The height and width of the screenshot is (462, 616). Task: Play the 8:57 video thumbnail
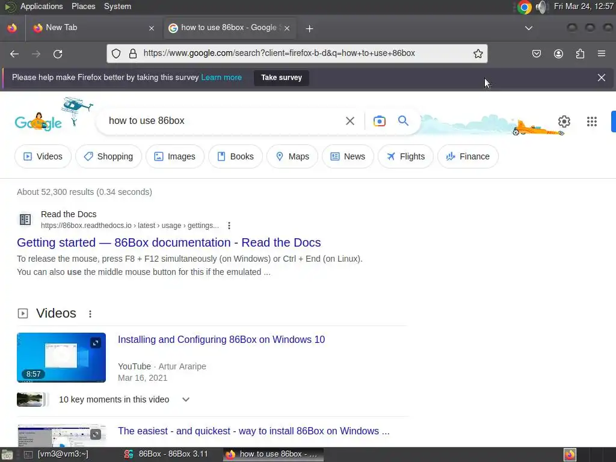61,357
